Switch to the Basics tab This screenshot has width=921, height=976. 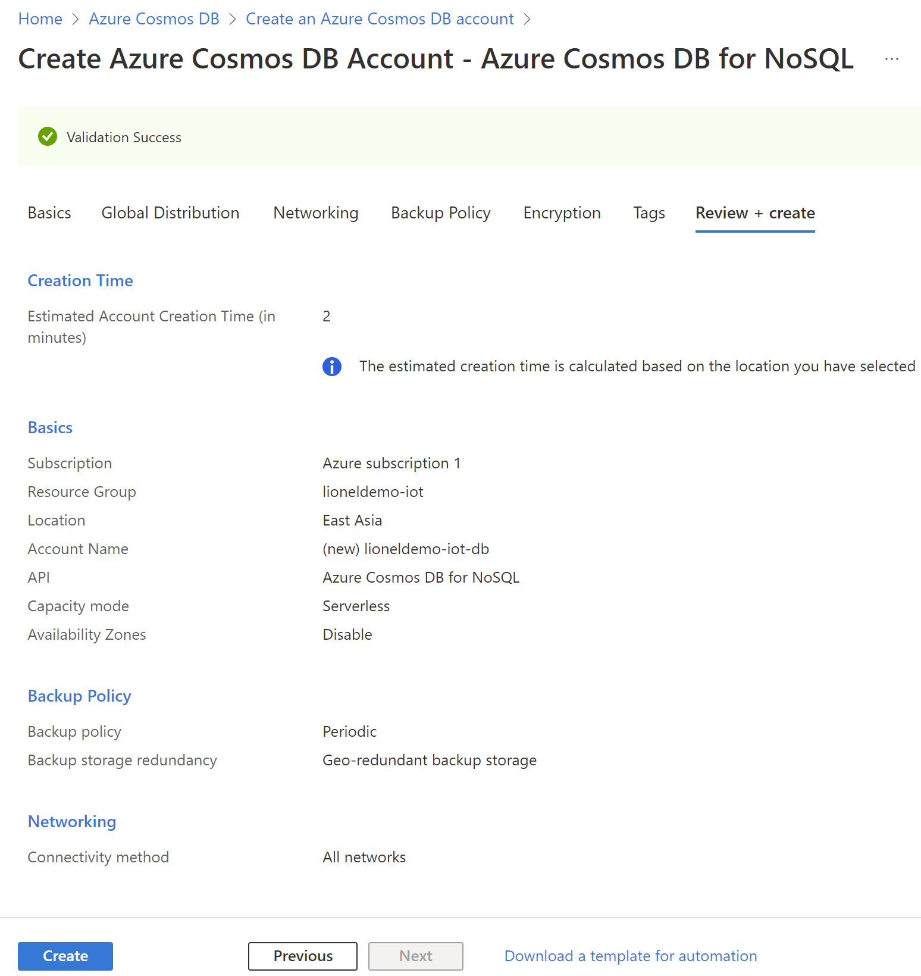point(49,213)
